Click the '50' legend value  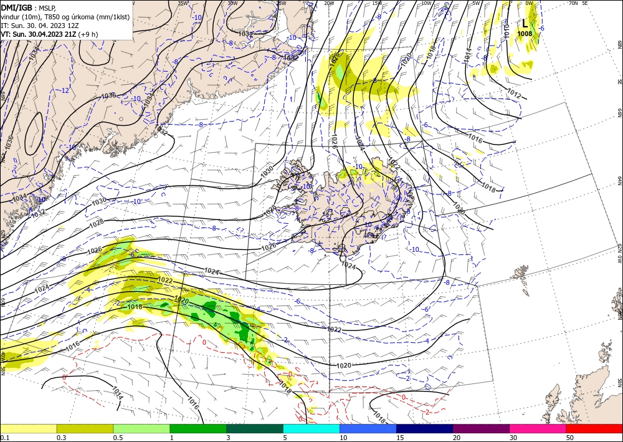pyautogui.click(x=570, y=438)
